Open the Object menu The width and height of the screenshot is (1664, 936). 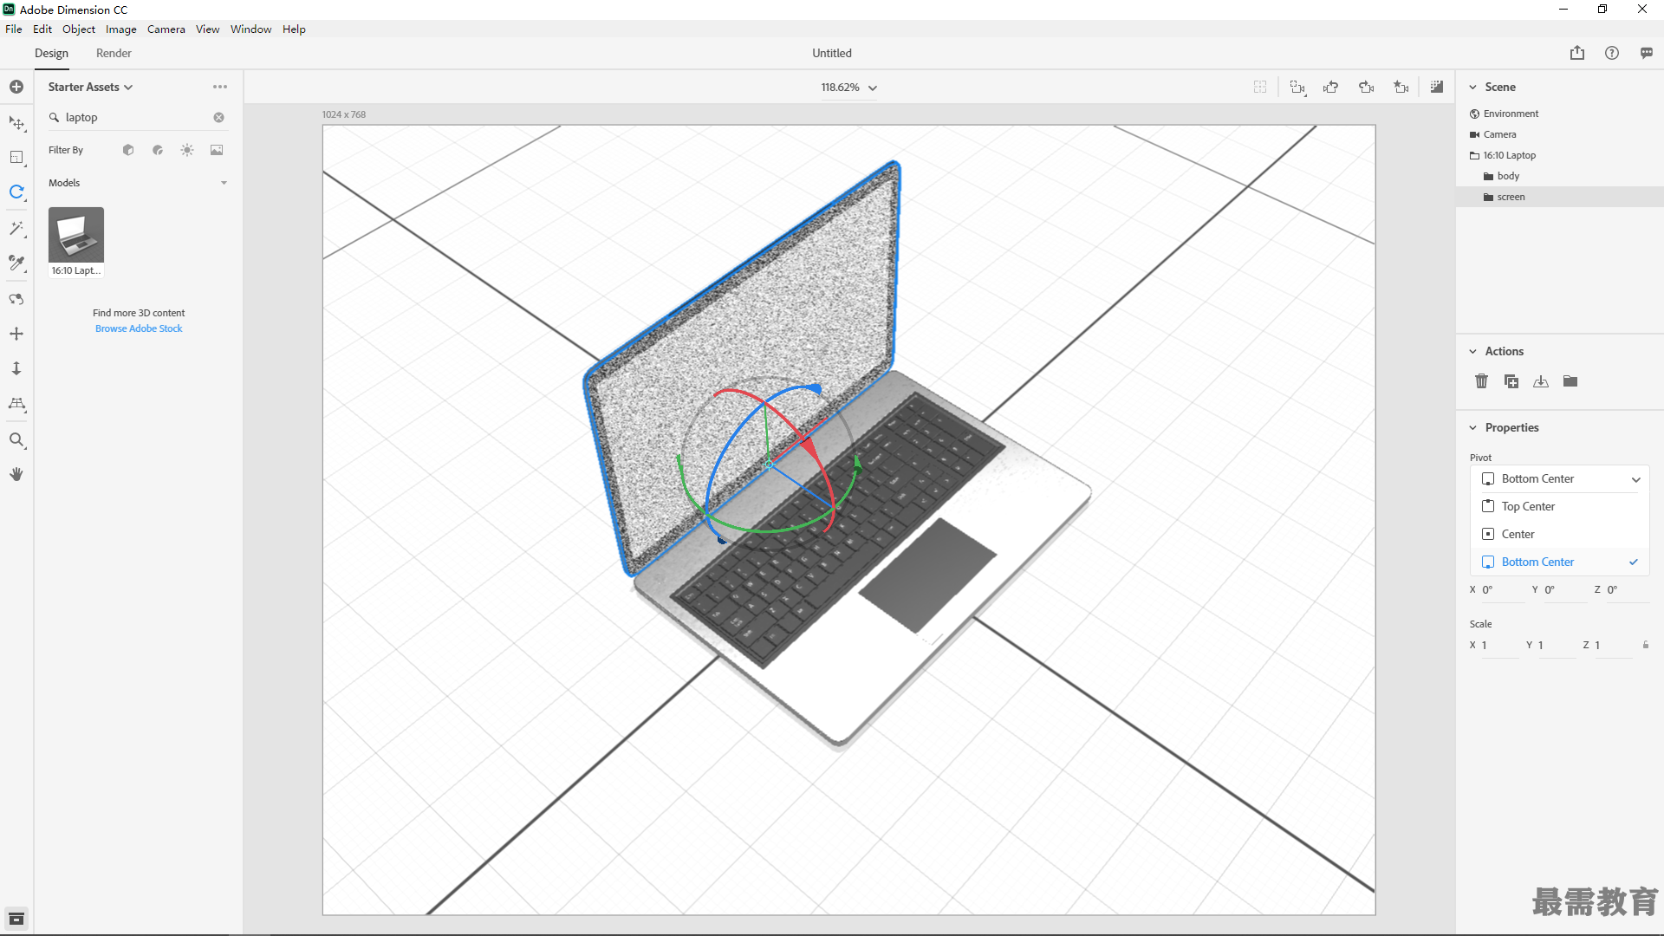click(x=79, y=29)
